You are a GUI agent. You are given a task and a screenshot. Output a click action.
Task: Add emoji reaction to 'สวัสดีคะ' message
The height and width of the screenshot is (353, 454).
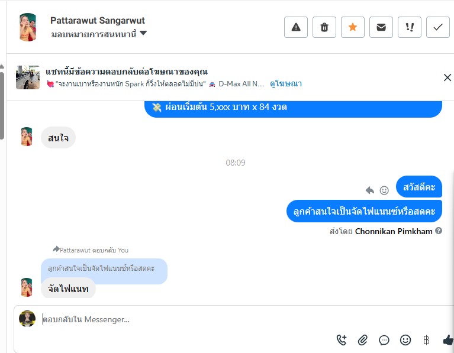click(384, 190)
